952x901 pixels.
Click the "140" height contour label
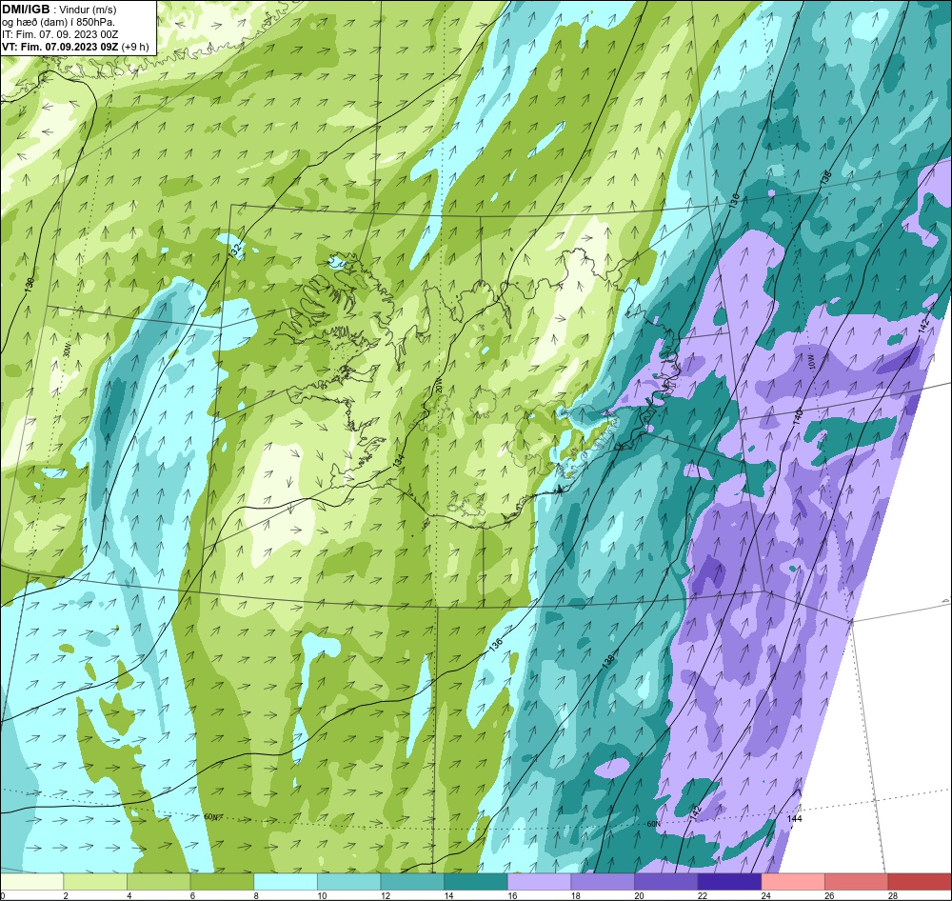798,417
